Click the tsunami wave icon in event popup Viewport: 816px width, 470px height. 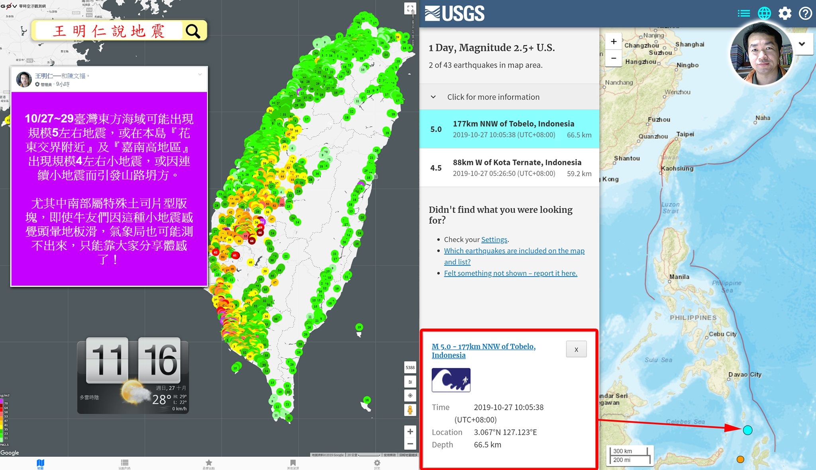click(451, 380)
